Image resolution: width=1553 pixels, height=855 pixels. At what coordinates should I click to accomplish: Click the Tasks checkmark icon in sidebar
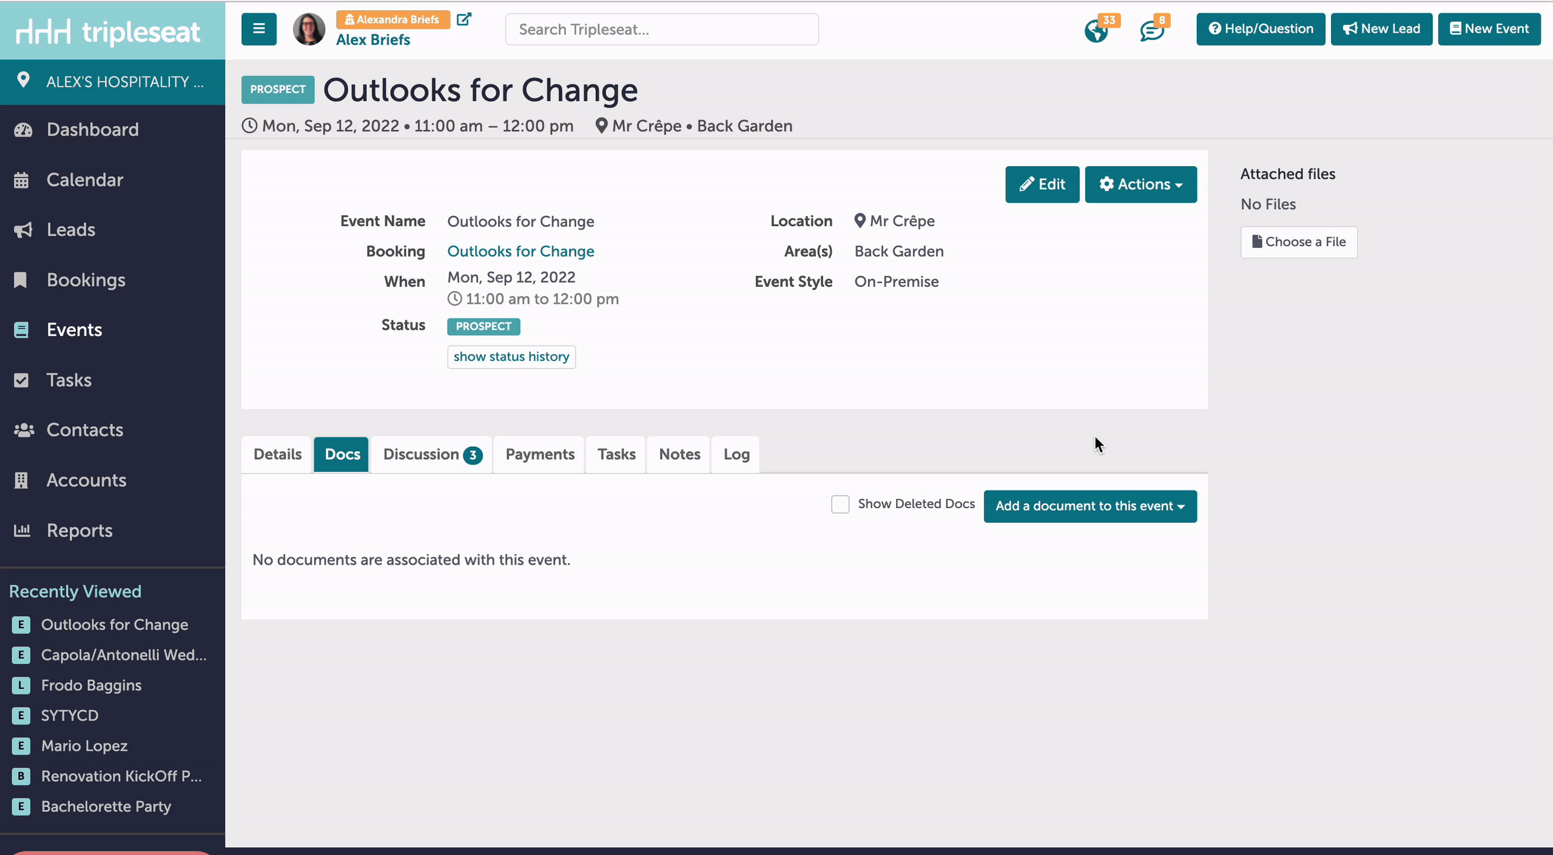[x=21, y=380]
